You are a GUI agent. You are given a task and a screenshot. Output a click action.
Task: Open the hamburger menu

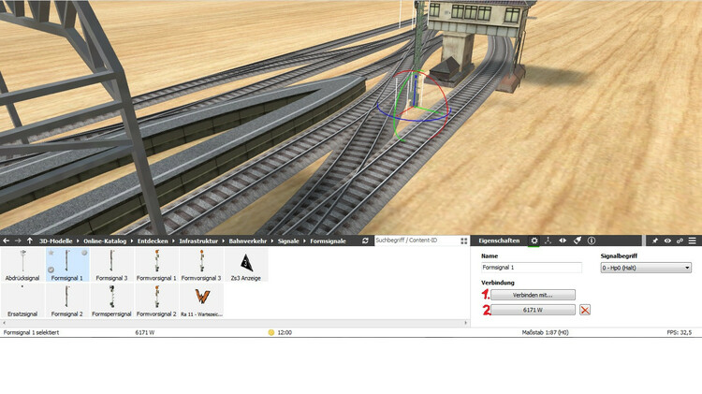[693, 241]
